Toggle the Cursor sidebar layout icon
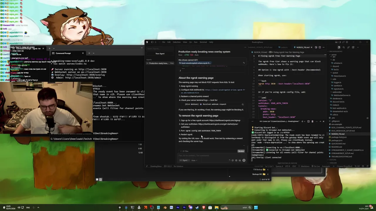Viewport: 376px width, 211px height. [x=152, y=42]
